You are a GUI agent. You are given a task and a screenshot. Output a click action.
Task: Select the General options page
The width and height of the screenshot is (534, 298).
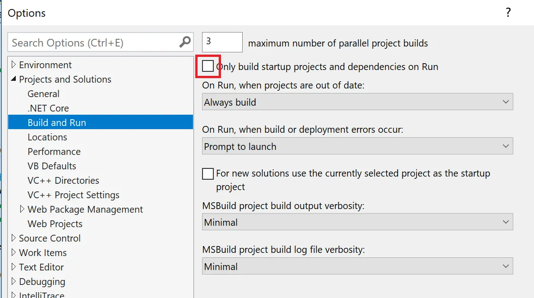[43, 94]
